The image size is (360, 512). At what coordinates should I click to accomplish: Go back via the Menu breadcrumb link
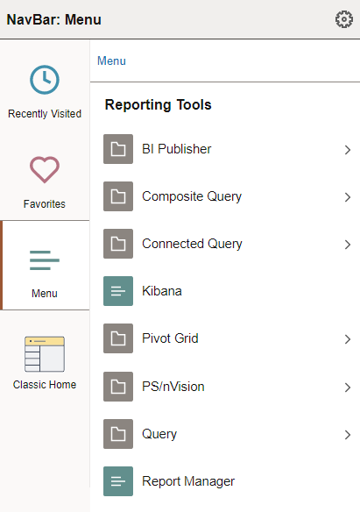point(111,60)
